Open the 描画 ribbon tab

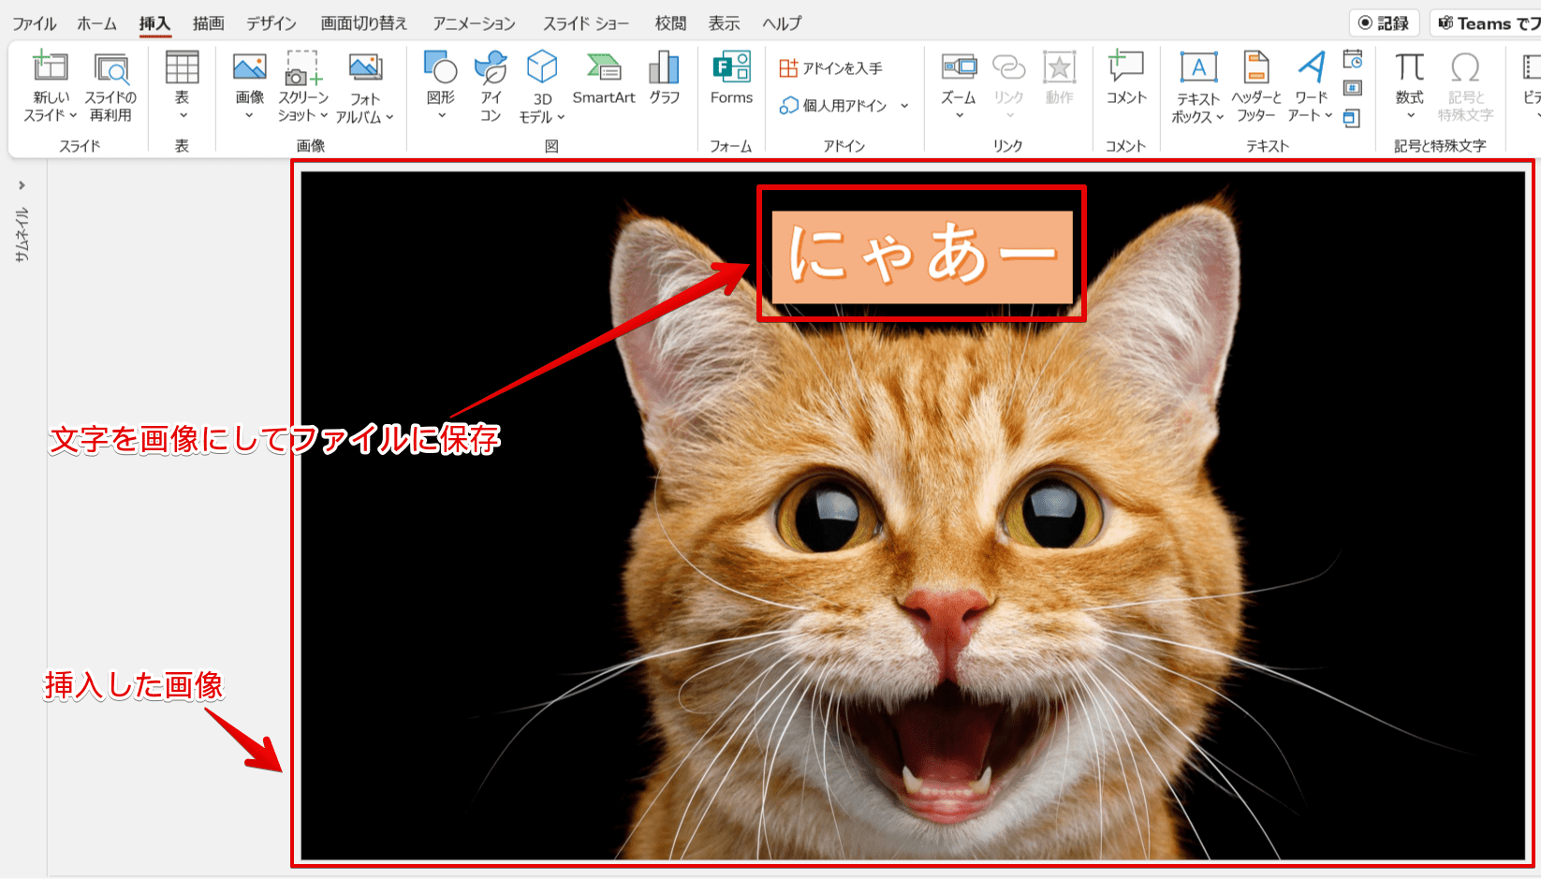coord(207,22)
